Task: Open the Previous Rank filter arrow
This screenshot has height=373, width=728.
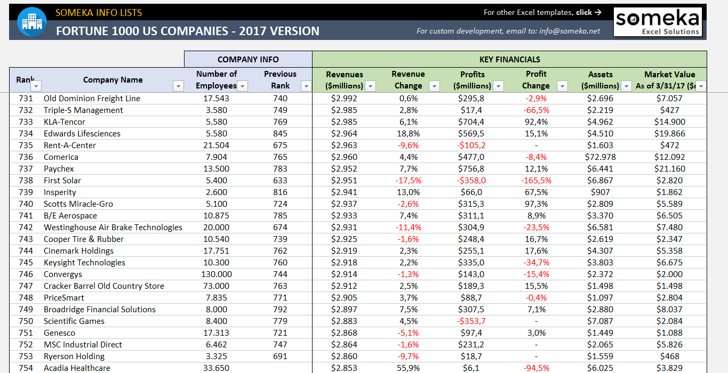Action: [x=306, y=86]
